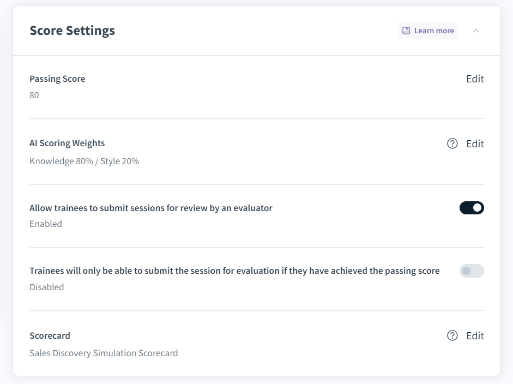
Task: Click the AI Scoring Weights help icon
Action: coord(452,144)
